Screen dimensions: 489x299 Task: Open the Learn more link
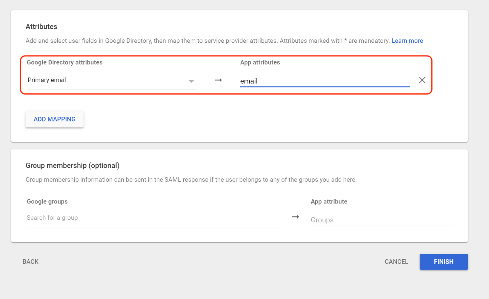pyautogui.click(x=407, y=41)
